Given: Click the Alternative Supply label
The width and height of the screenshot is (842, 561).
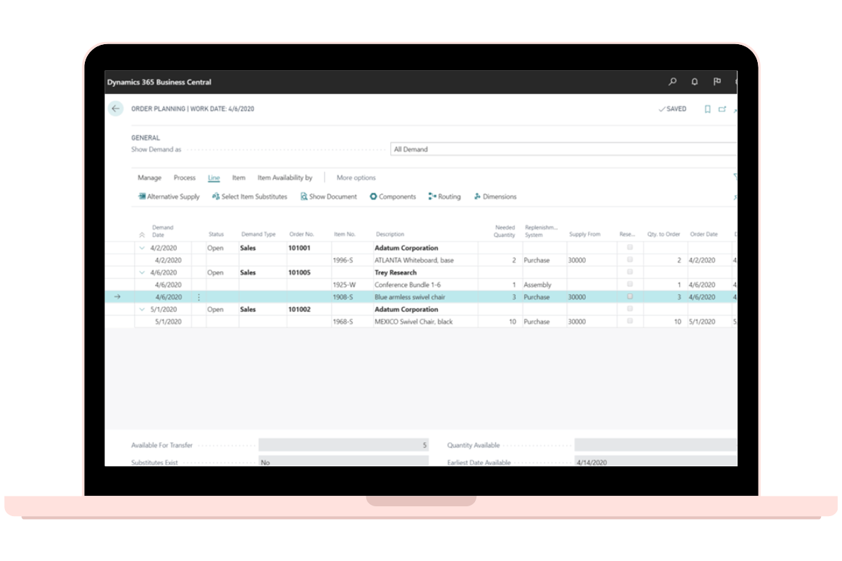Looking at the screenshot, I should pos(173,197).
